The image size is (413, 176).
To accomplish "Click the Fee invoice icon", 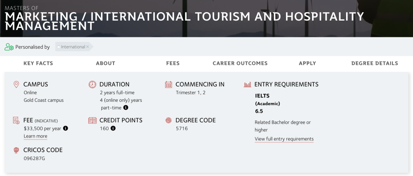I will pos(16,120).
